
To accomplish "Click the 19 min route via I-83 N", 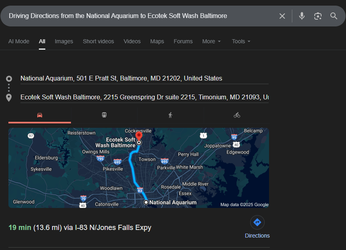I will (x=80, y=228).
